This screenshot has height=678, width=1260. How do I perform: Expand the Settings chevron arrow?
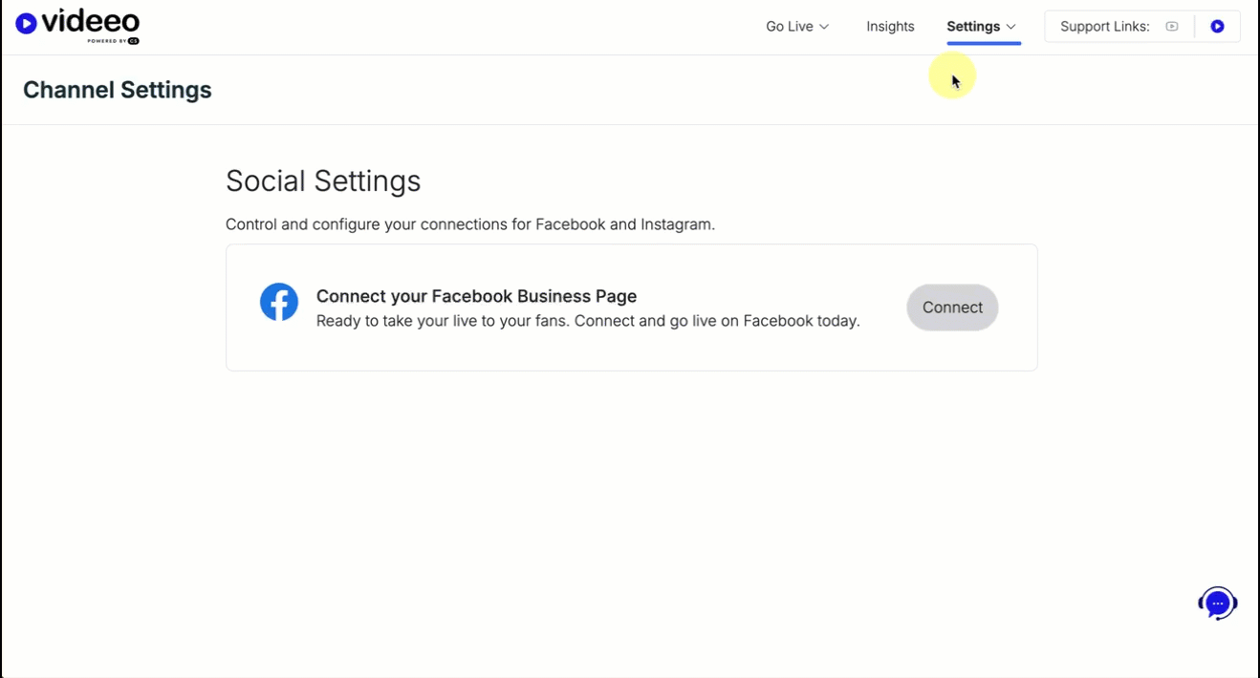tap(1011, 27)
